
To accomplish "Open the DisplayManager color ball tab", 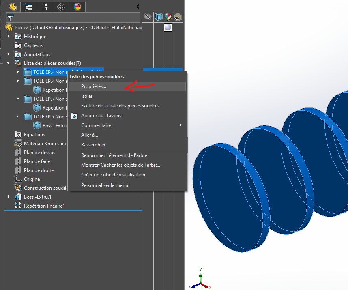I will coord(77,6).
